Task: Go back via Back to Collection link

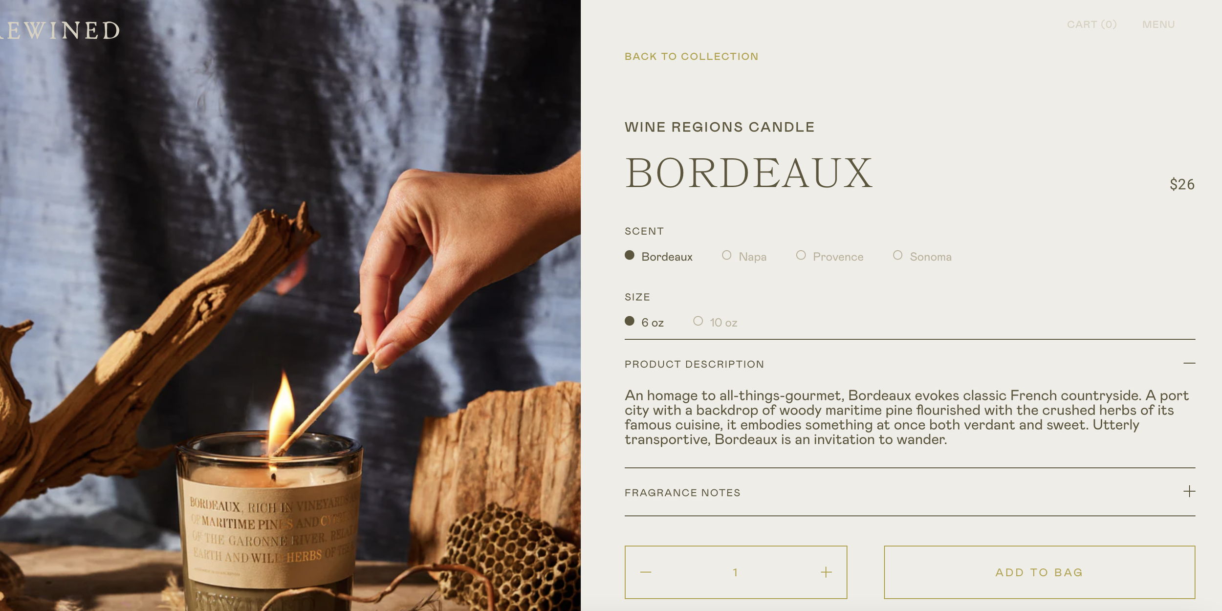Action: pyautogui.click(x=692, y=57)
